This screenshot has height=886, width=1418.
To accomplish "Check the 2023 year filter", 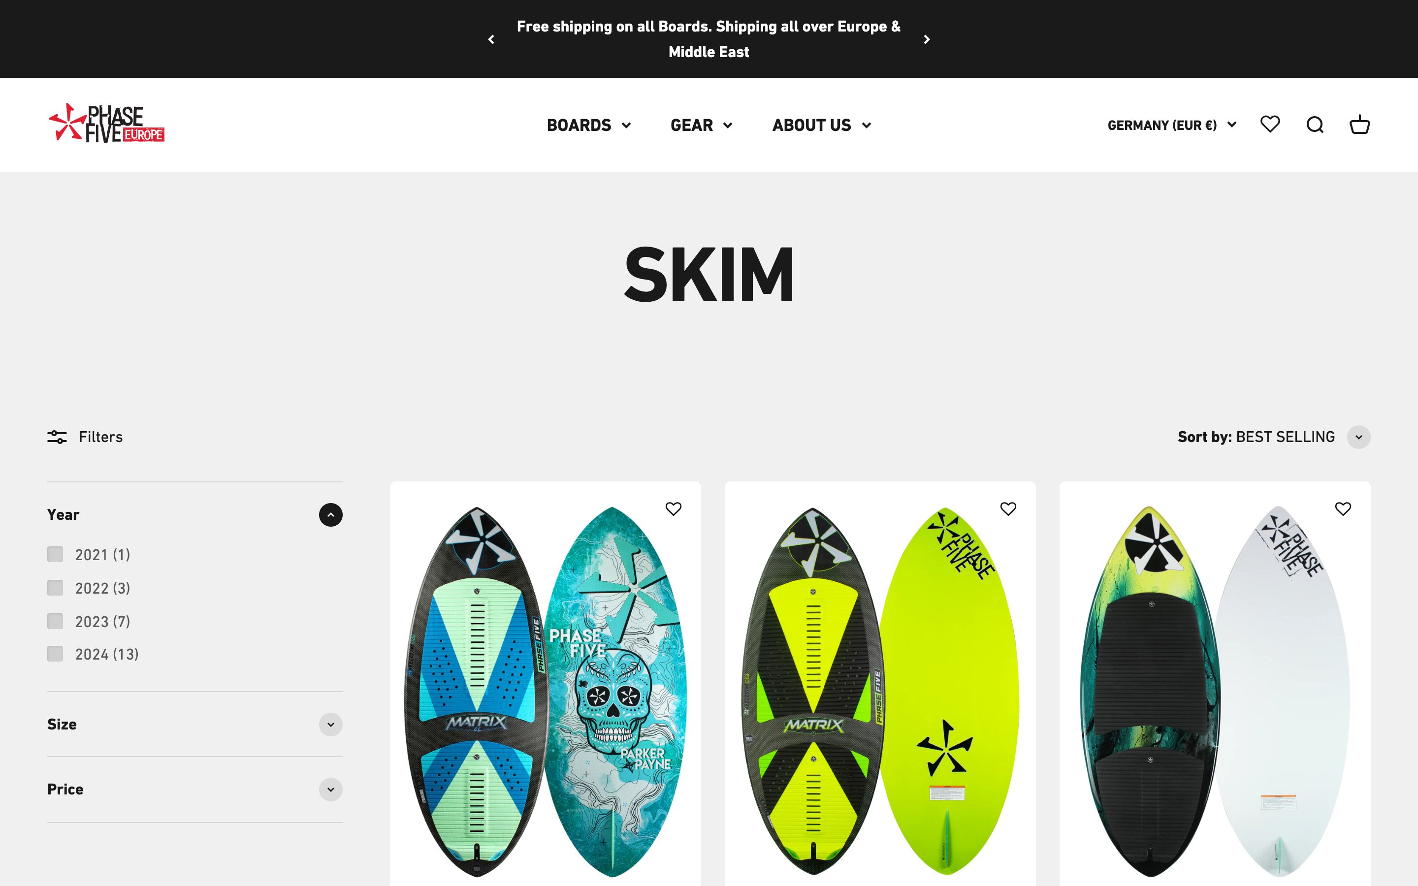I will point(55,621).
